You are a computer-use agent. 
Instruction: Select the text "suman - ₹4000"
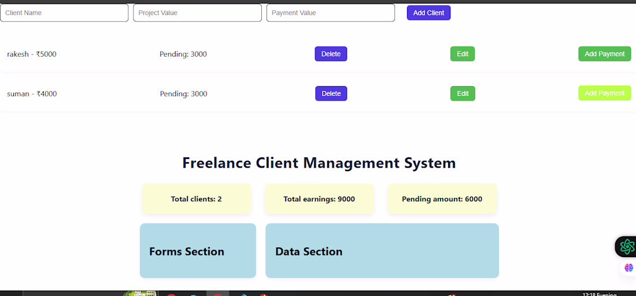(x=32, y=94)
